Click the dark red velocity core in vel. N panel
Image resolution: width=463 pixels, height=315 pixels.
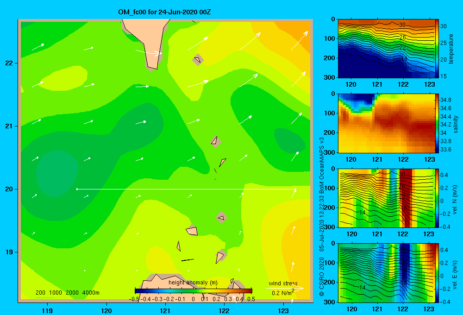click(x=406, y=198)
